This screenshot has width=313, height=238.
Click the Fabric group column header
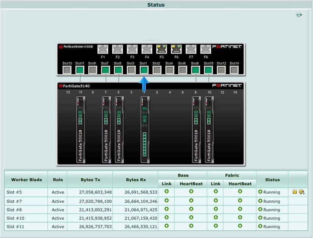pyautogui.click(x=232, y=175)
